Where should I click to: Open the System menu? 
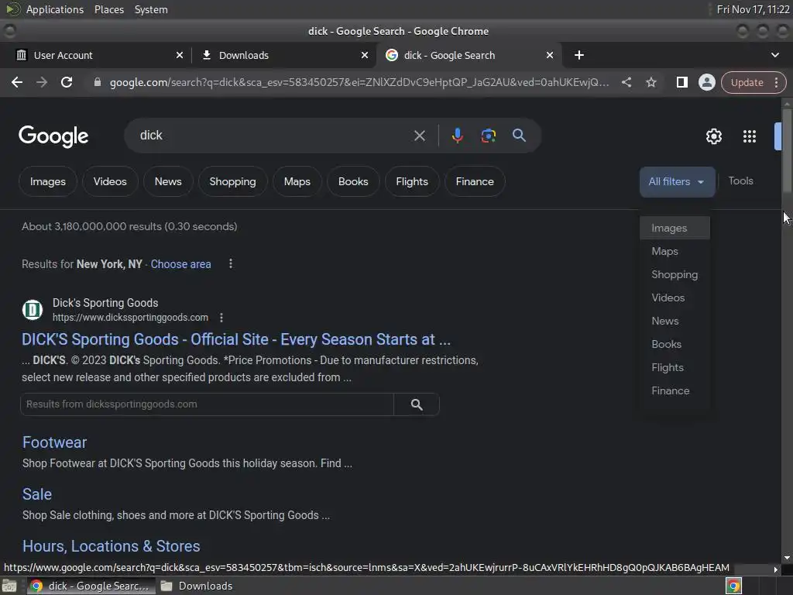(x=151, y=9)
